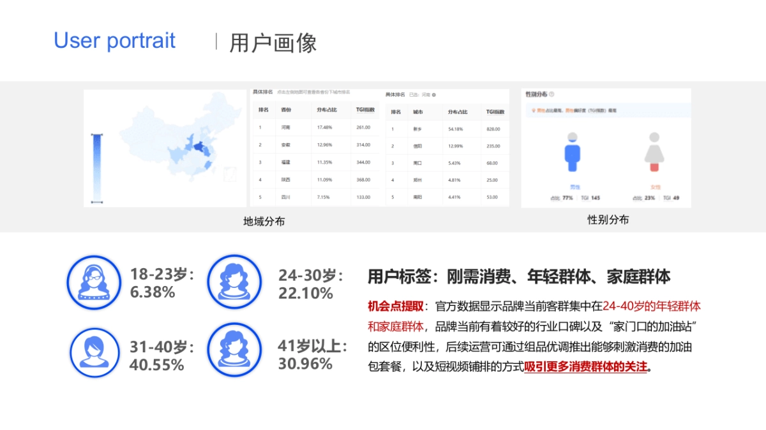This screenshot has height=430, width=766.
Task: Open the help question mark beside 性别分布
Action: (552, 92)
